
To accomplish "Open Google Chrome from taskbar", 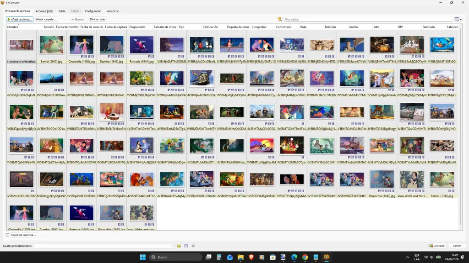I will click(x=305, y=257).
